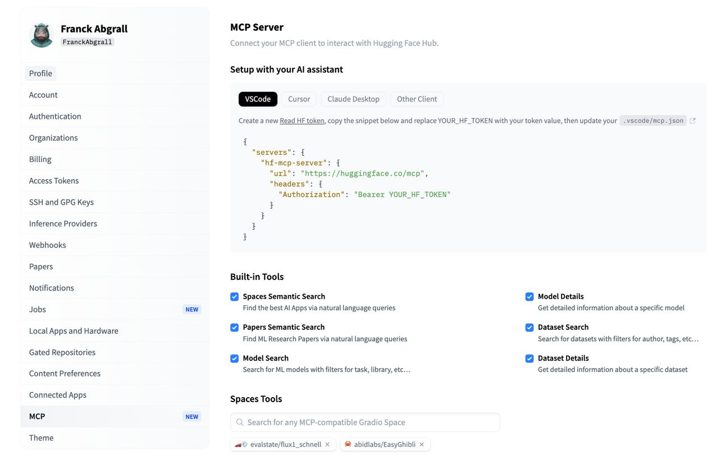724x466 pixels.
Task: Switch to the Cursor tab
Action: click(x=299, y=99)
